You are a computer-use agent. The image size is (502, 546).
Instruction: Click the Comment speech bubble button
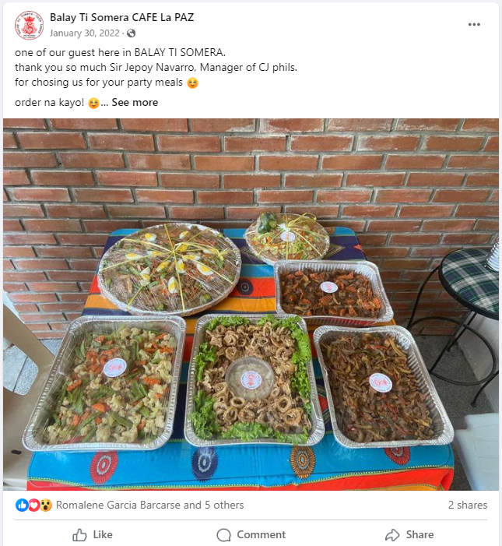coord(251,534)
